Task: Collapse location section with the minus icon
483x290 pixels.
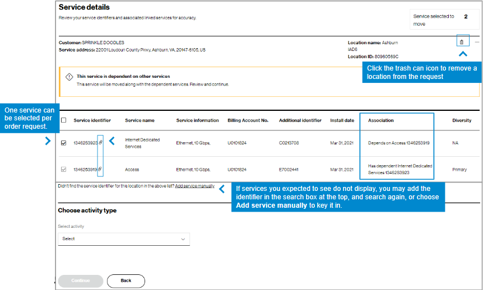Action: pos(477,42)
